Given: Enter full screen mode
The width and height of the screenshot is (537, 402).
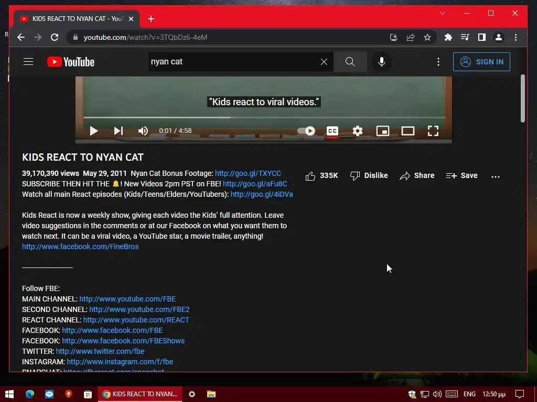Looking at the screenshot, I should pos(433,131).
